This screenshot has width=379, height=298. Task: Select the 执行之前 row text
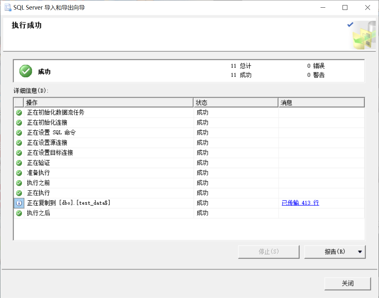38,183
